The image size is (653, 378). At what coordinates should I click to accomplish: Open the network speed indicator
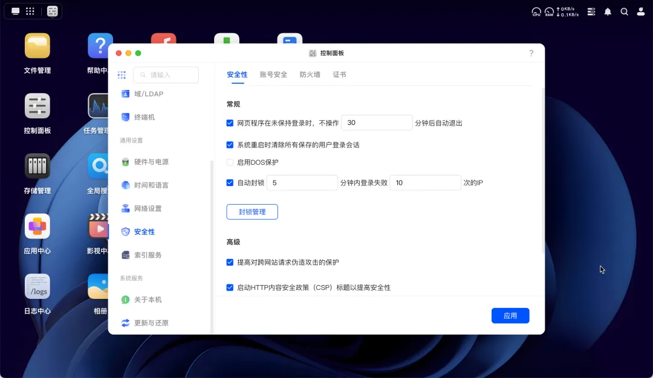pos(568,11)
